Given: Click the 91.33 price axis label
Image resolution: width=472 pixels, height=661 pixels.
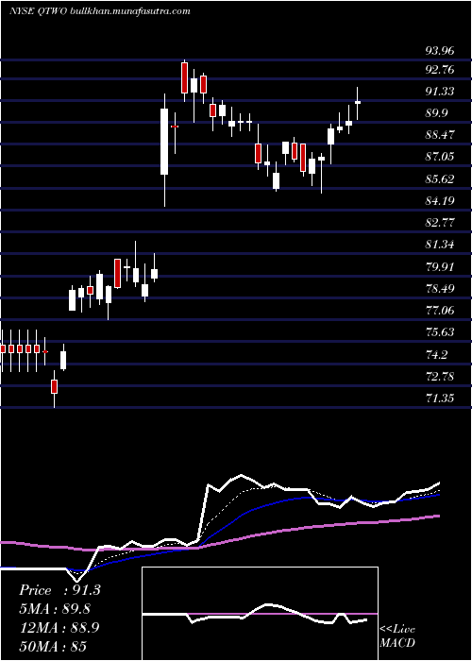Looking at the screenshot, I should coord(440,91).
